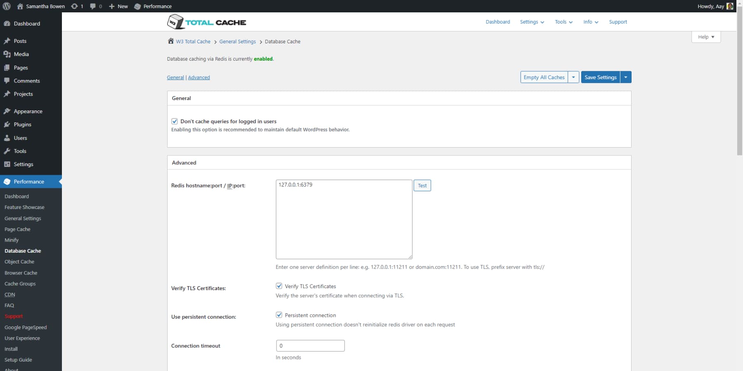Image resolution: width=743 pixels, height=371 pixels.
Task: Open the Save Settings dropdown arrow
Action: pyautogui.click(x=626, y=77)
